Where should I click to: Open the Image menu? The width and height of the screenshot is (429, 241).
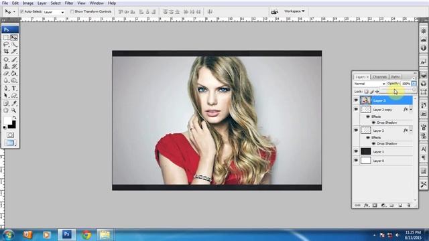pos(28,3)
